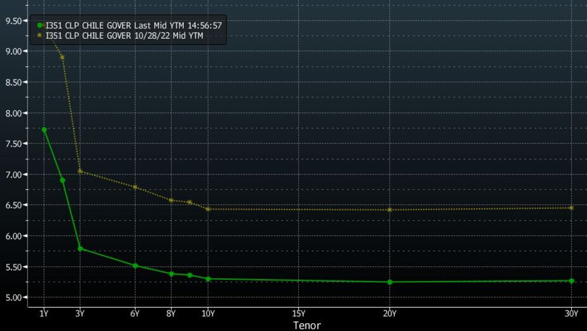Click the green 10Y data point
The image size is (587, 331).
coord(208,279)
